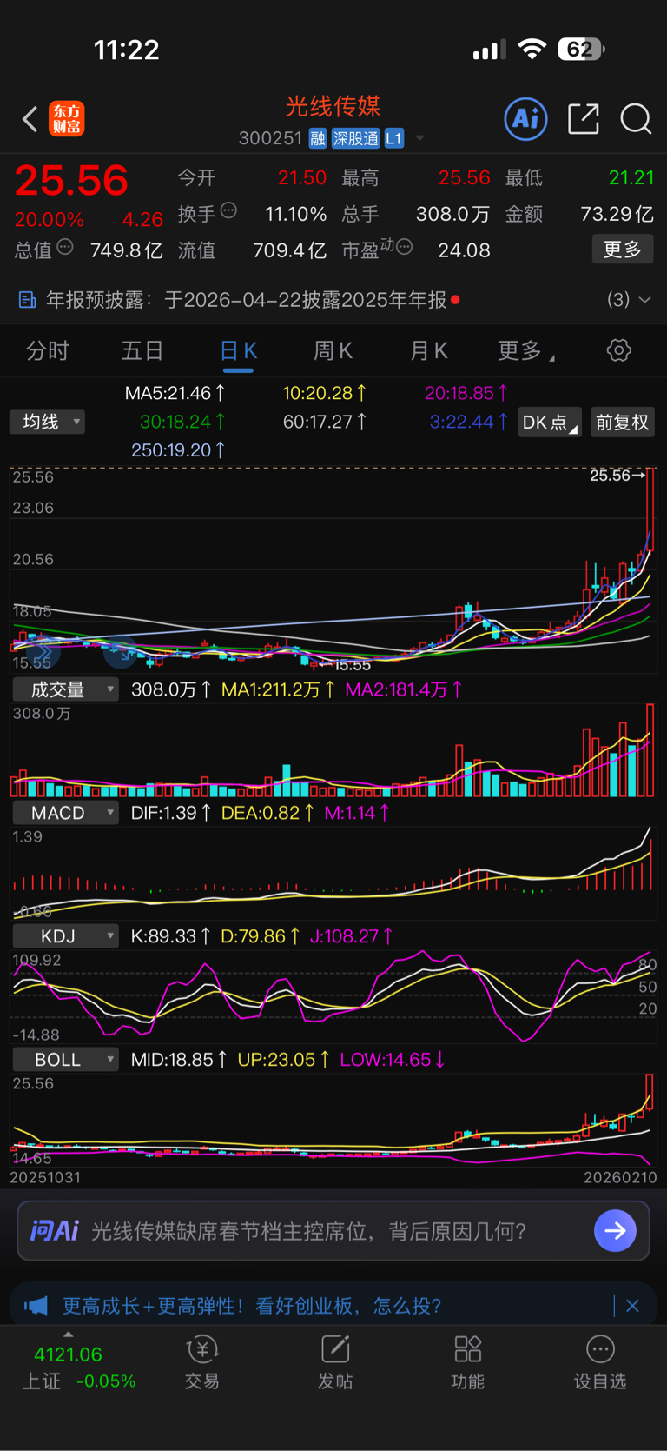Switch to the 月K tab

pos(428,351)
